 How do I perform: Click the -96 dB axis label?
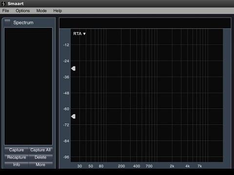[x=66, y=157]
